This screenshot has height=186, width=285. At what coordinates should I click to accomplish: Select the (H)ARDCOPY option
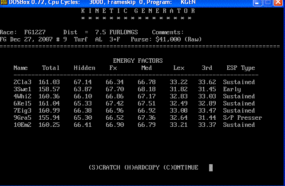coord(142,167)
